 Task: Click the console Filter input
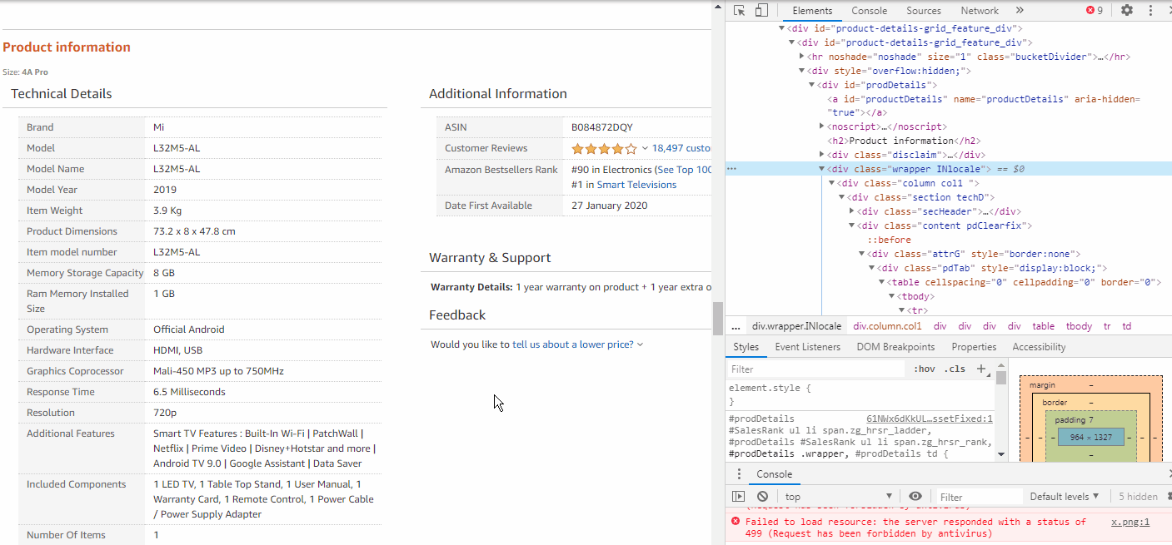click(979, 497)
